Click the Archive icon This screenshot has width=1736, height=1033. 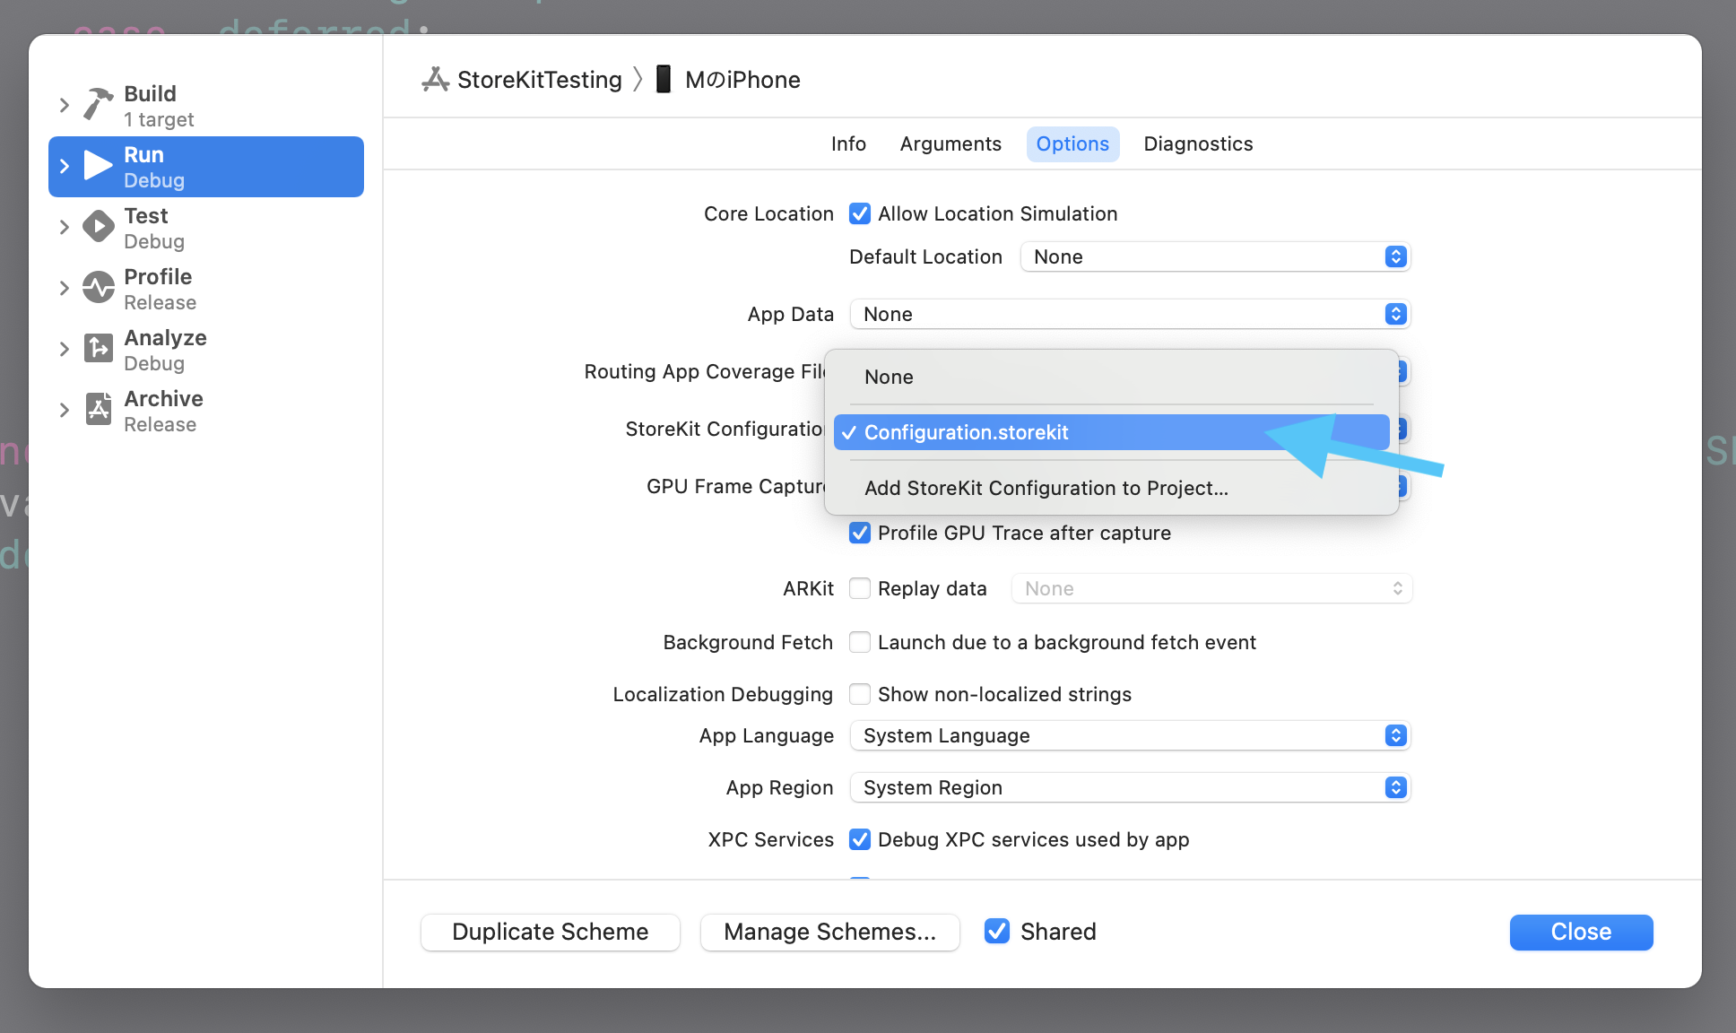coord(99,409)
